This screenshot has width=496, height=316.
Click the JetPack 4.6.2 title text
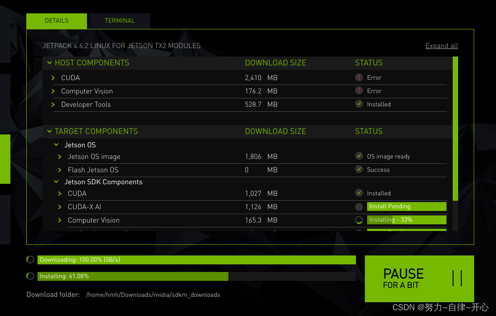coord(121,46)
